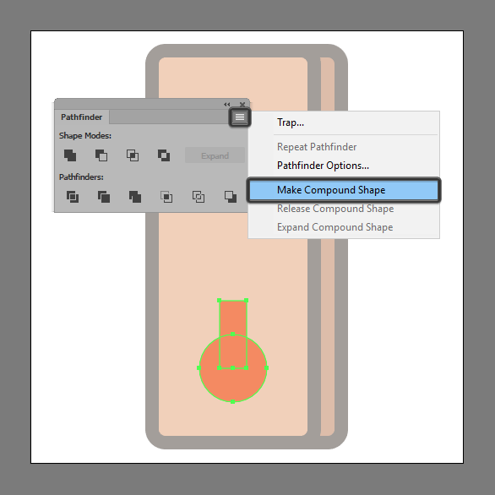Use the Crop pathfinder icon
This screenshot has height=495, width=495.
(166, 197)
